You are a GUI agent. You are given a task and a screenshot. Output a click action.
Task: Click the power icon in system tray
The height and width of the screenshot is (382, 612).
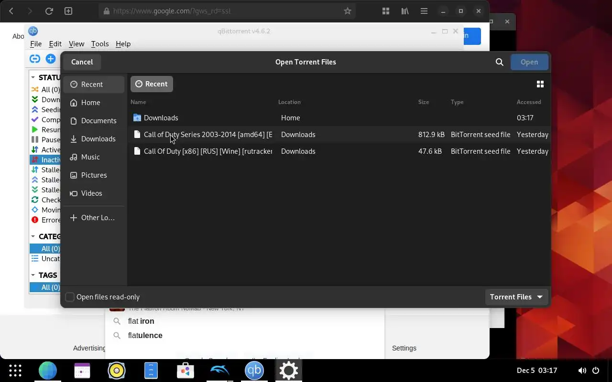click(596, 371)
